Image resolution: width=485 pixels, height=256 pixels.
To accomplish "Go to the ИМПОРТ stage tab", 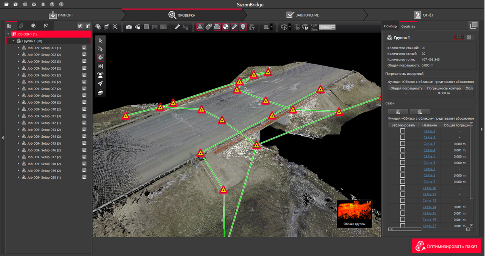I will [61, 15].
